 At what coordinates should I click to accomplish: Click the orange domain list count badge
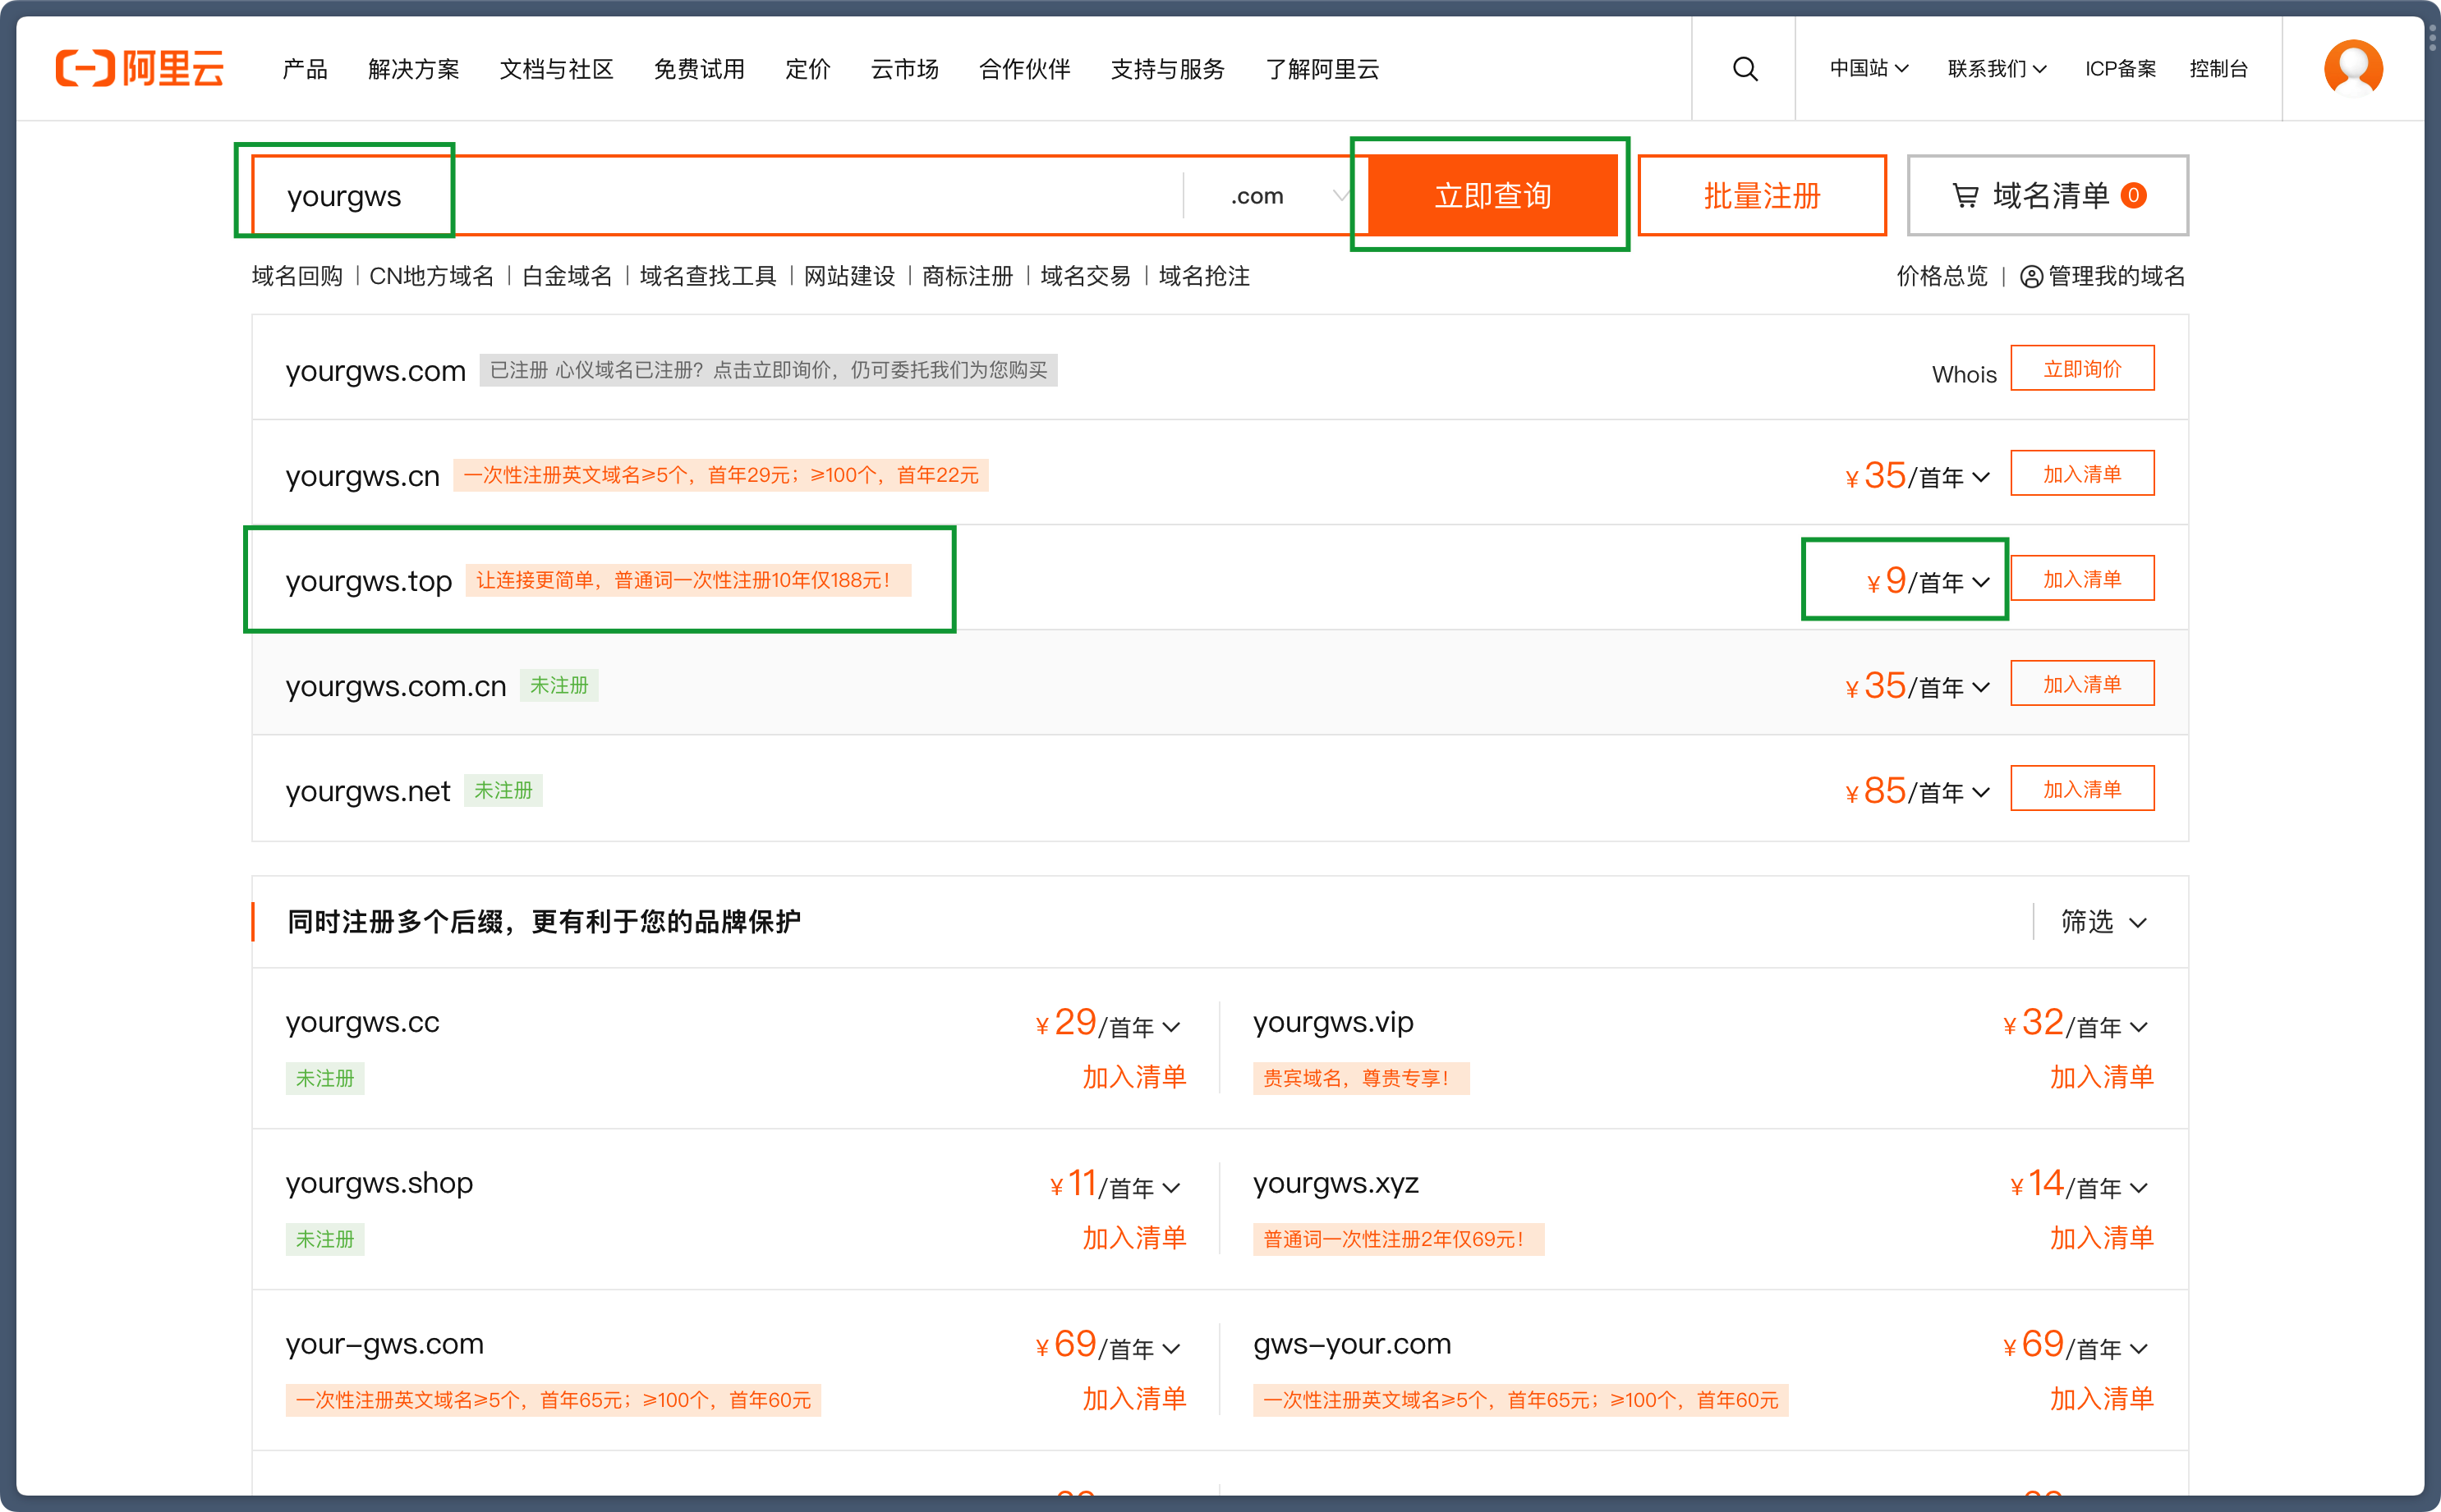point(2133,195)
